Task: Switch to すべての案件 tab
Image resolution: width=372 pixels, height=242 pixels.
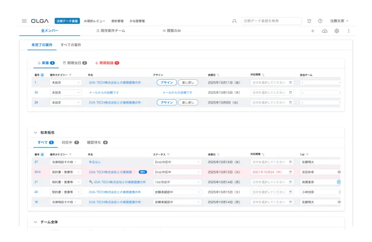Action: [71, 45]
